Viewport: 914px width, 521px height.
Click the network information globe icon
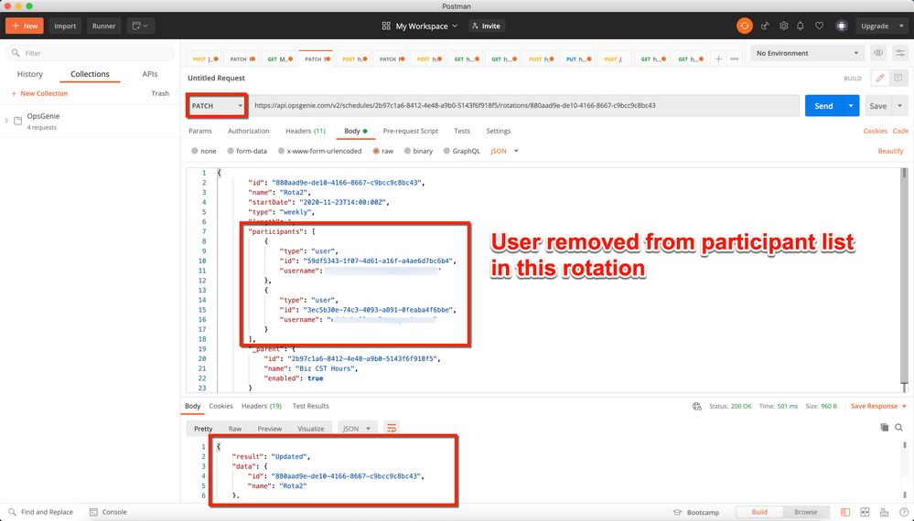(x=696, y=407)
